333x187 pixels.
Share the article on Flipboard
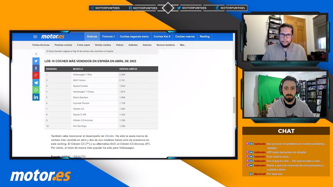(36, 76)
